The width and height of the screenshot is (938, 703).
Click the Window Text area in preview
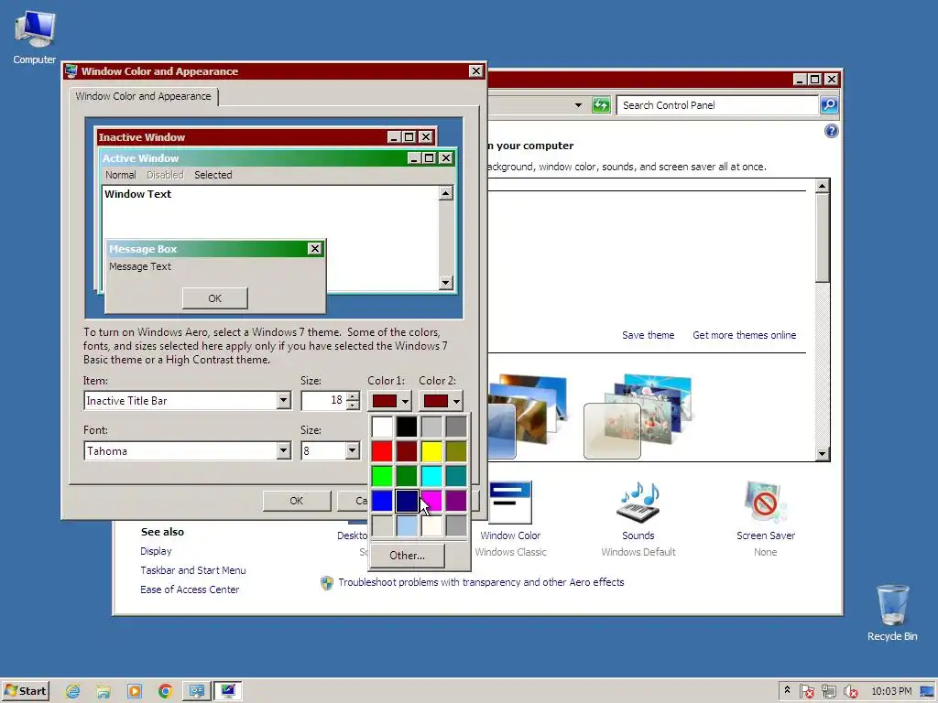[137, 194]
